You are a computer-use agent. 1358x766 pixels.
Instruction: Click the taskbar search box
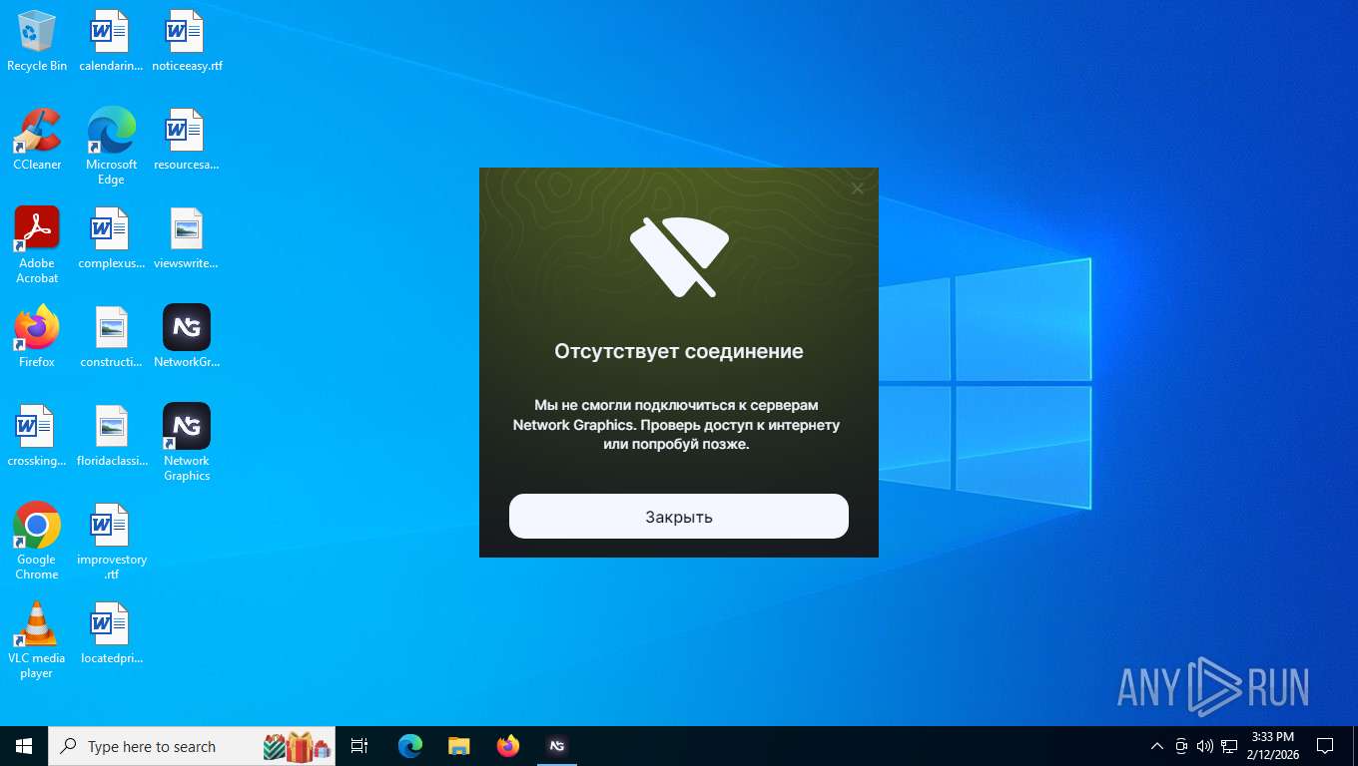pos(192,746)
